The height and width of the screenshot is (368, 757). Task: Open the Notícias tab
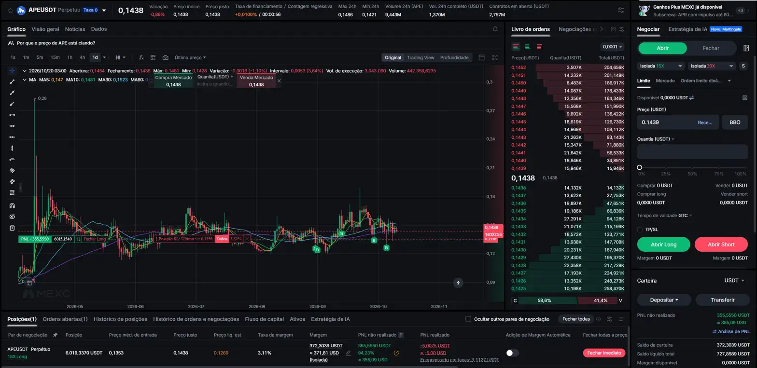75,29
